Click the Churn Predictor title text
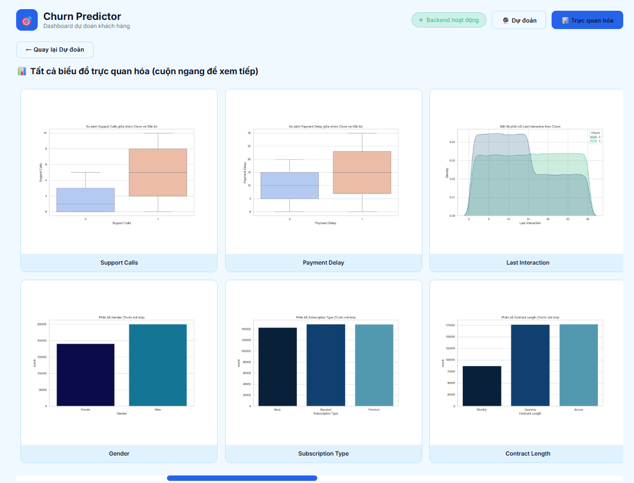This screenshot has height=483, width=634. [x=82, y=16]
